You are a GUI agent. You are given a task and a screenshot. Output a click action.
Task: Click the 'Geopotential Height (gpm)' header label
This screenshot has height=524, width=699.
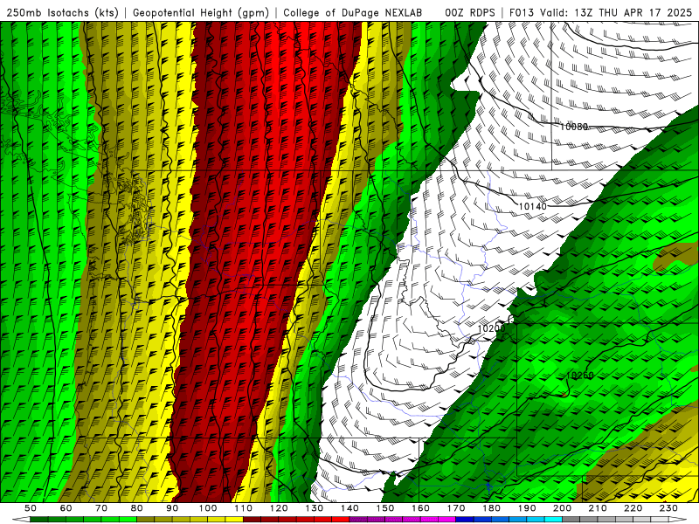(201, 13)
